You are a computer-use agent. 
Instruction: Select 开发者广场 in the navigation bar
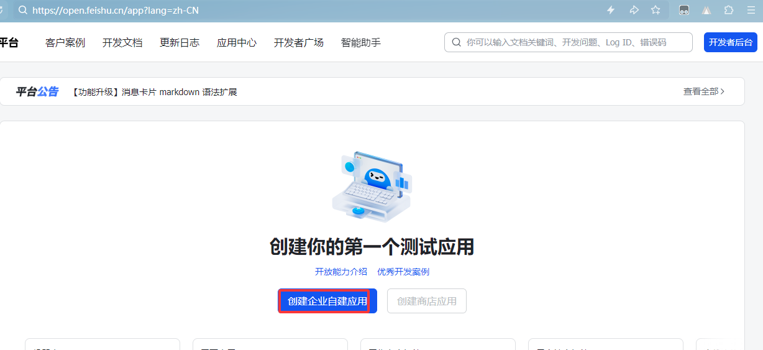299,42
